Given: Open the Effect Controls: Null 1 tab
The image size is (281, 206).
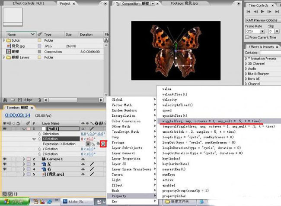Looking at the screenshot, I should click(29, 3).
